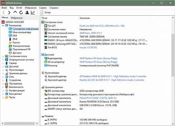Open the ATI Radeon HDMI audio link
The image size is (175, 126).
coord(113,76)
